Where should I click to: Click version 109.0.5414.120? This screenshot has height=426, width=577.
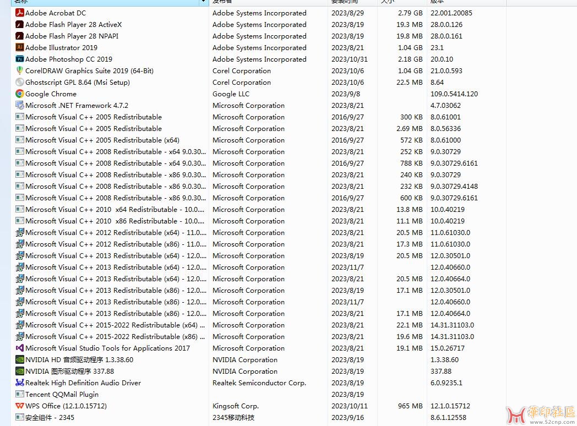click(454, 94)
